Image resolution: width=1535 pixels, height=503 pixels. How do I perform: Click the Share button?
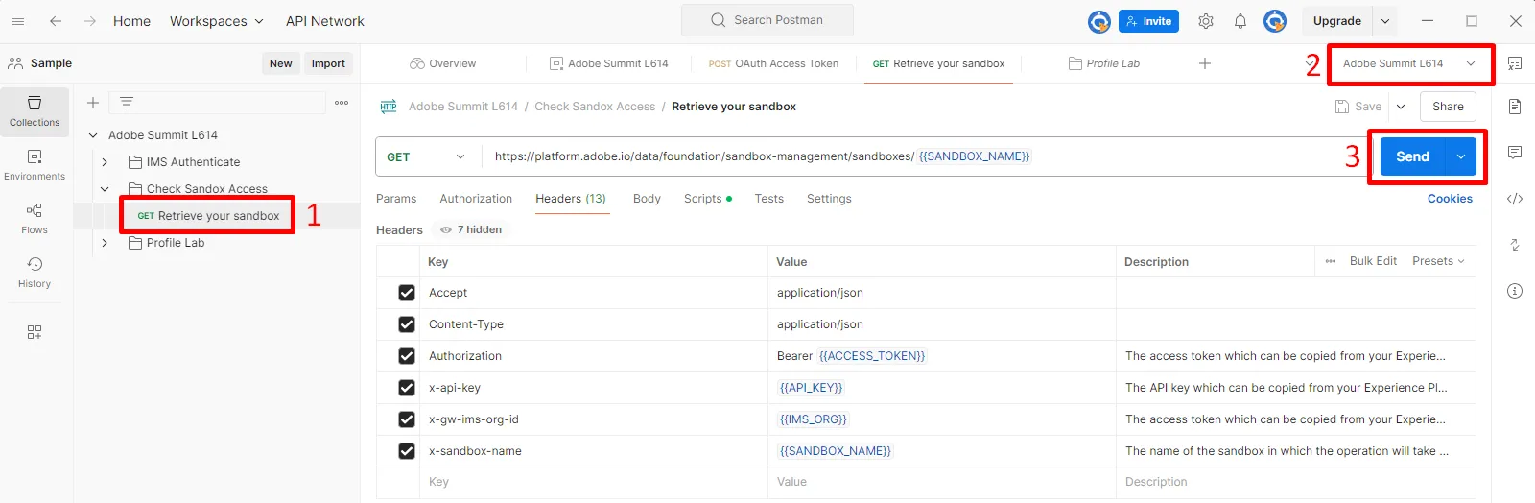coord(1448,107)
